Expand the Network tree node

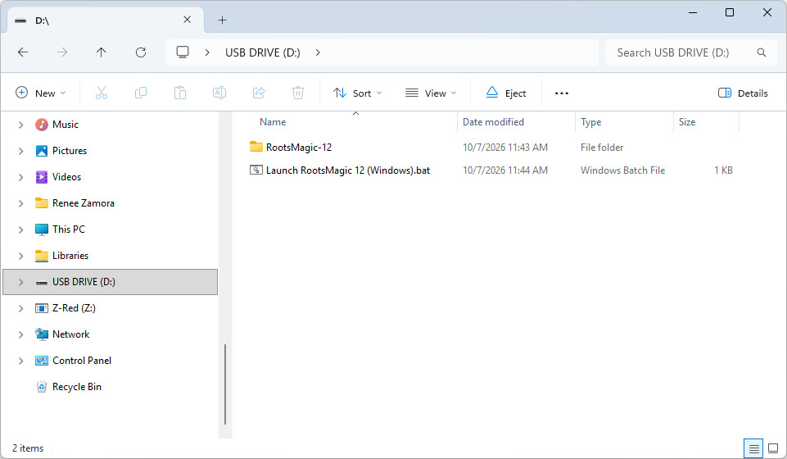20,334
